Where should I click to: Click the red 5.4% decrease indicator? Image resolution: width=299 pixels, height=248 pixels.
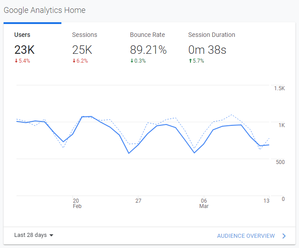point(22,61)
